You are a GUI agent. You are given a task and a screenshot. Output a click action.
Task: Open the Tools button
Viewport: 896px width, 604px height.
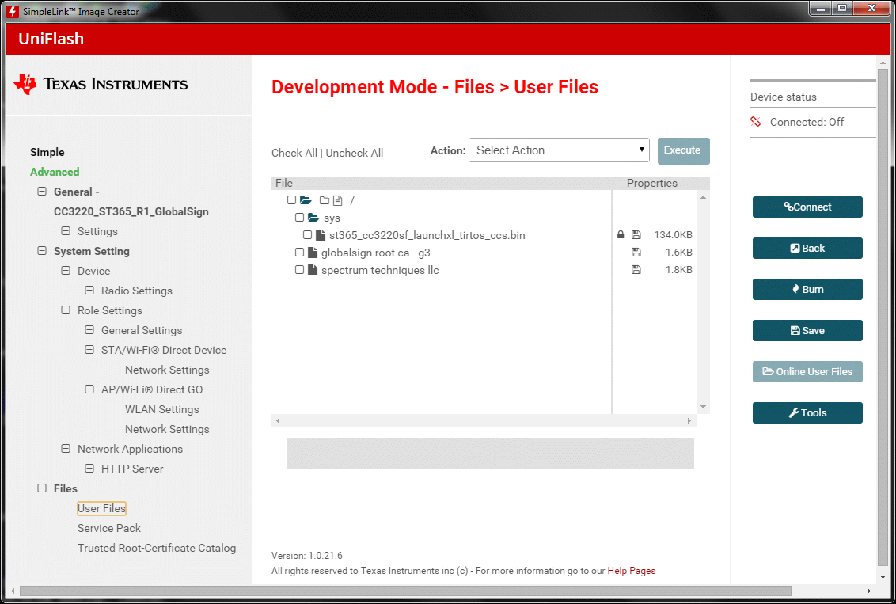click(807, 412)
